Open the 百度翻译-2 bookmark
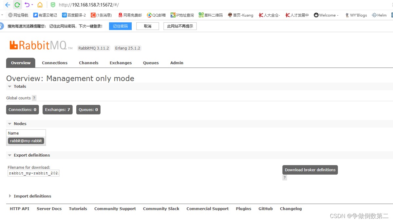Image resolution: width=393 pixels, height=222 pixels. (x=74, y=15)
